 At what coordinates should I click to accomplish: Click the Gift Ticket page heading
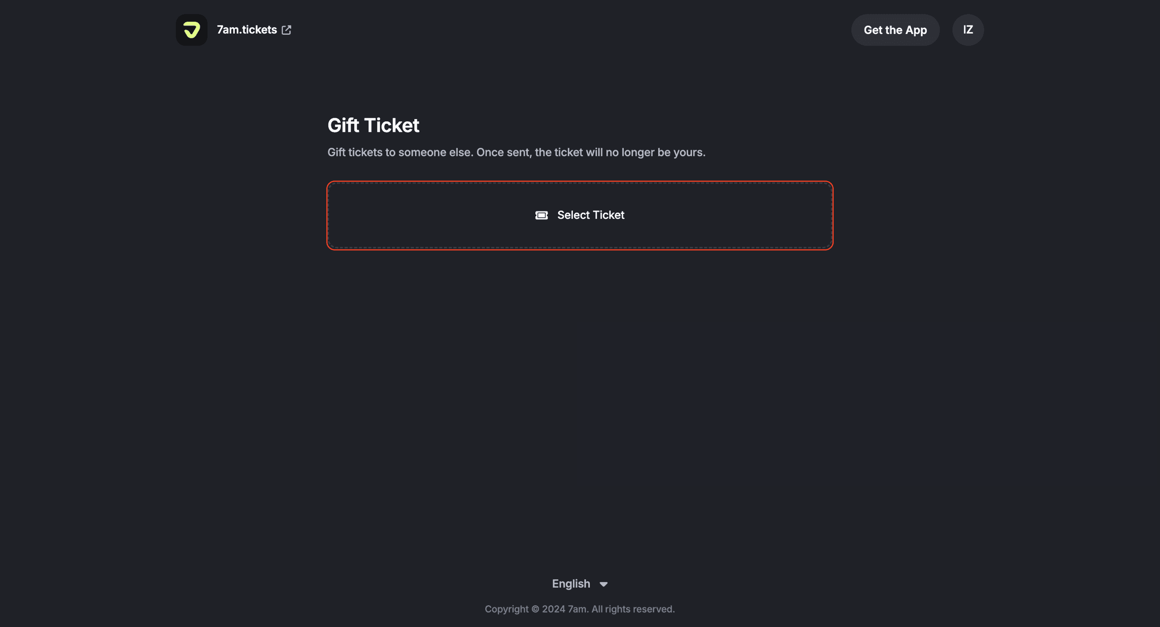point(373,125)
